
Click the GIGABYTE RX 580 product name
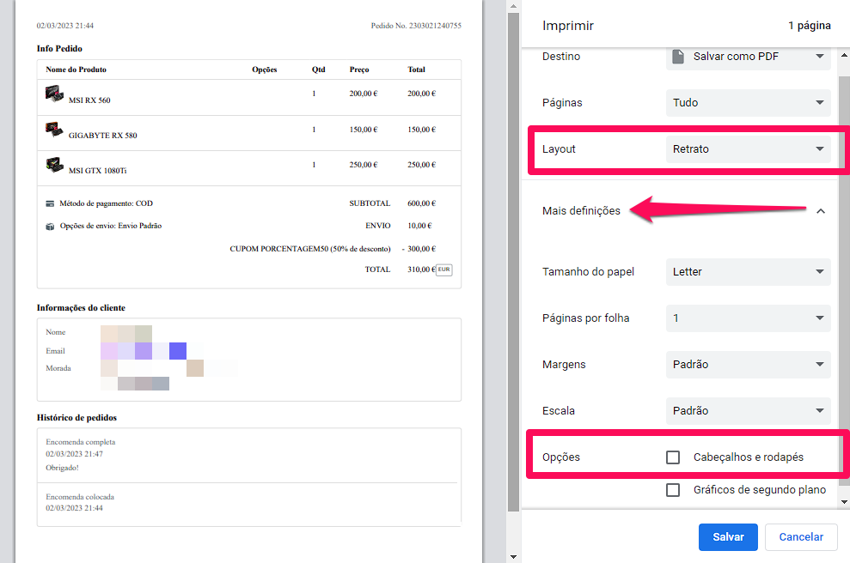tap(102, 136)
